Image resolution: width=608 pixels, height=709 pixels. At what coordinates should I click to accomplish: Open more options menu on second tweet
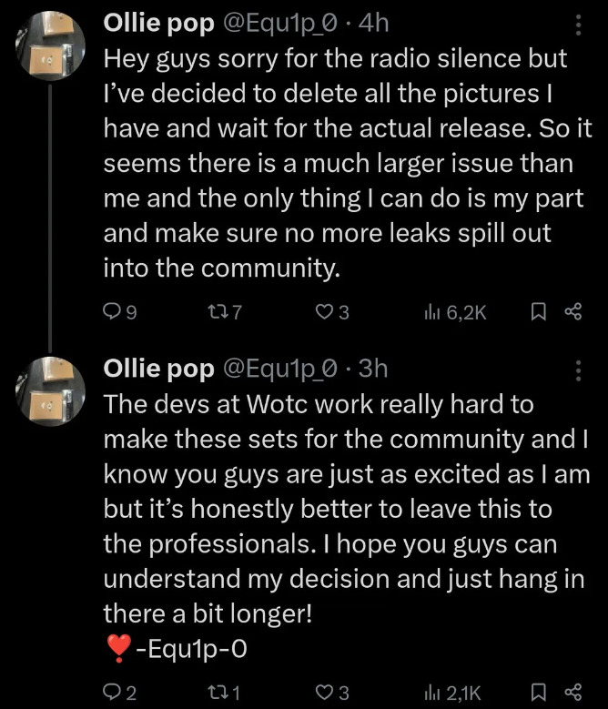578,369
